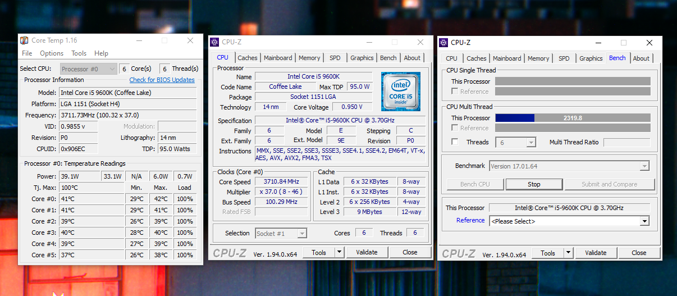677x296 pixels.
Task: Switch to About tab in right Bench window
Action: click(641, 58)
